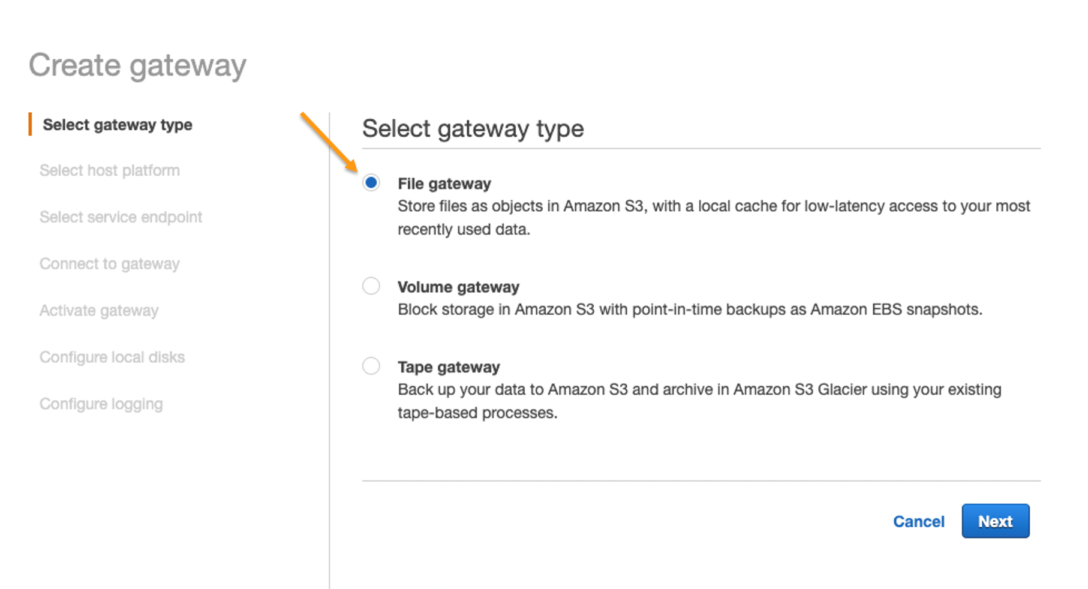
Task: Open the Configure local disks step
Action: point(112,357)
